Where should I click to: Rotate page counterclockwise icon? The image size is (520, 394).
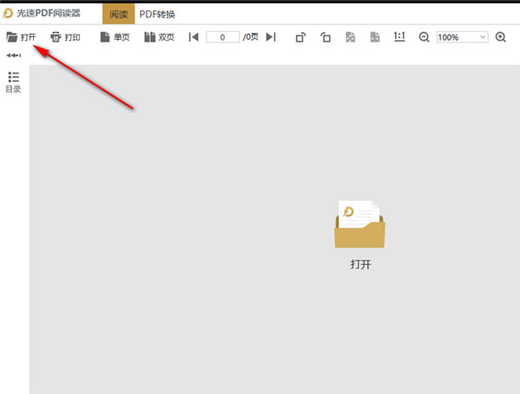[325, 37]
